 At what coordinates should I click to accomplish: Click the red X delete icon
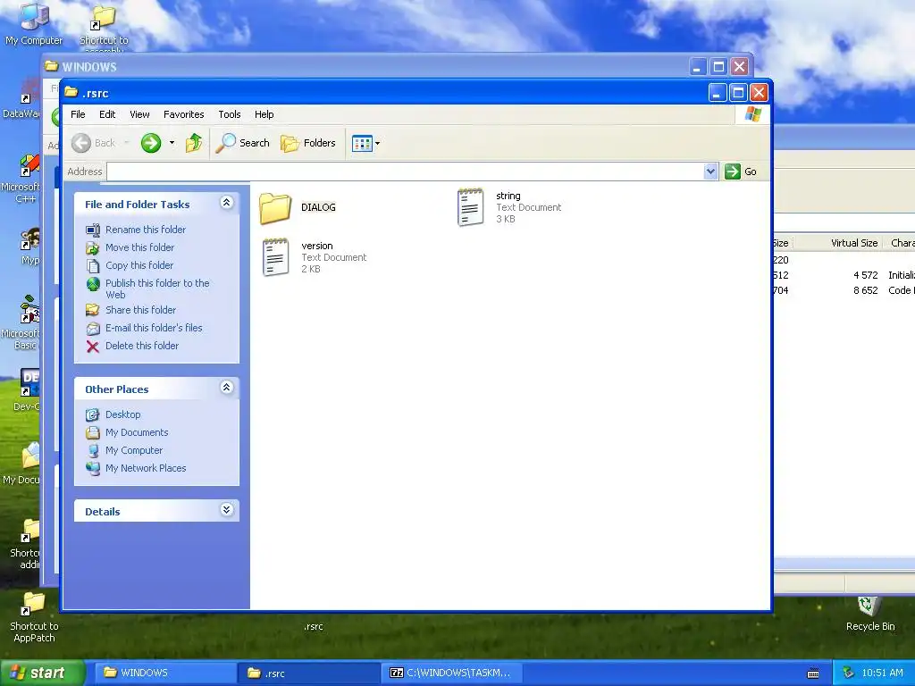click(93, 347)
